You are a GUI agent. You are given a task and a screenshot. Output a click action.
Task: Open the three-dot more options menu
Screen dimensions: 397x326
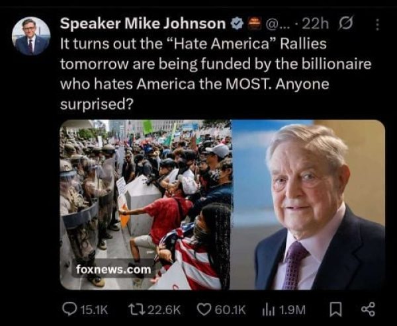(x=377, y=25)
